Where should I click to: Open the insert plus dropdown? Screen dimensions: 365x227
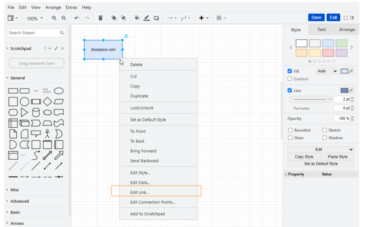pos(204,18)
